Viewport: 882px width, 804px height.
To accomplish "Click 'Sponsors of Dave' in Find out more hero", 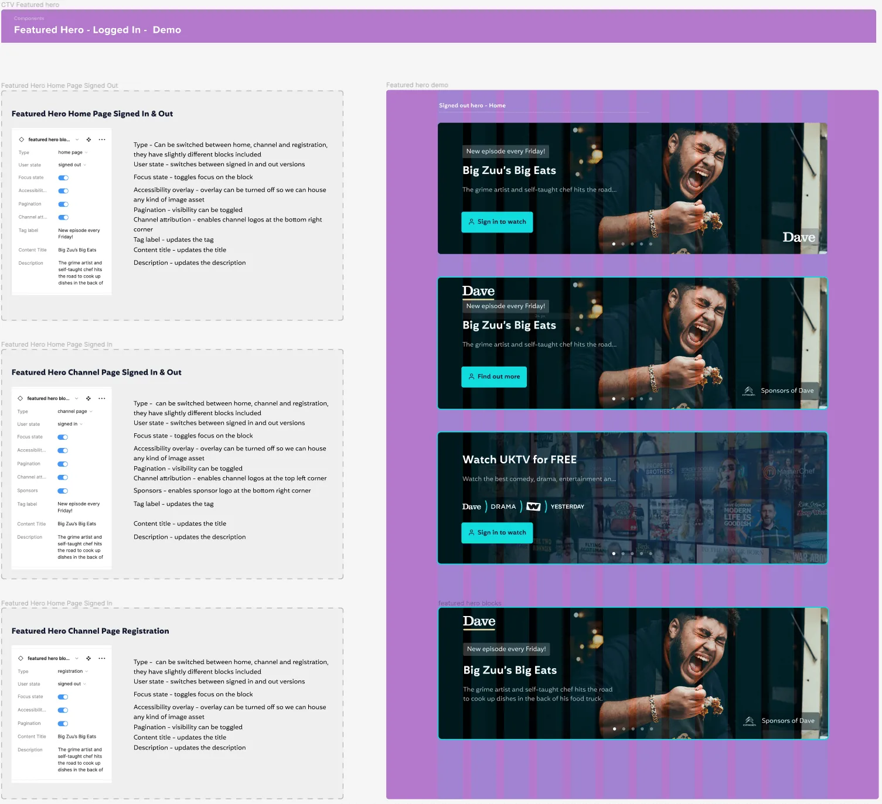I will pyautogui.click(x=787, y=391).
